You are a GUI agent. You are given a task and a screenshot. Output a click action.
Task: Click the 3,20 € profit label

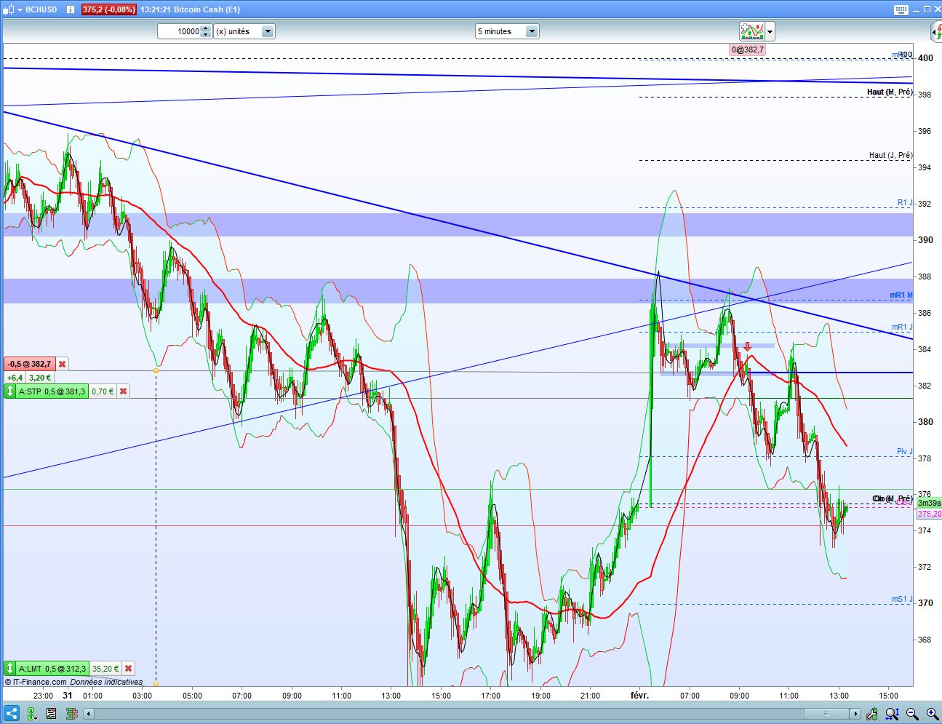(40, 378)
